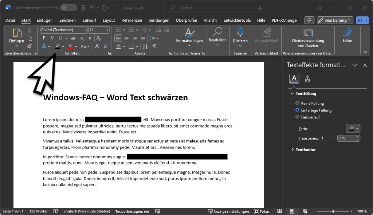Viewport: 373px width, 215px height.
Task: Open Formatvorlagen gallery
Action: point(189,37)
